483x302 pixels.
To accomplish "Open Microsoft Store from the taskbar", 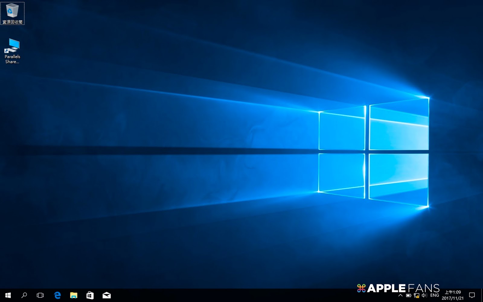I will point(90,295).
